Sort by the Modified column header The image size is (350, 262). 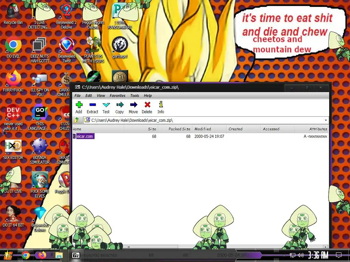[210, 129]
